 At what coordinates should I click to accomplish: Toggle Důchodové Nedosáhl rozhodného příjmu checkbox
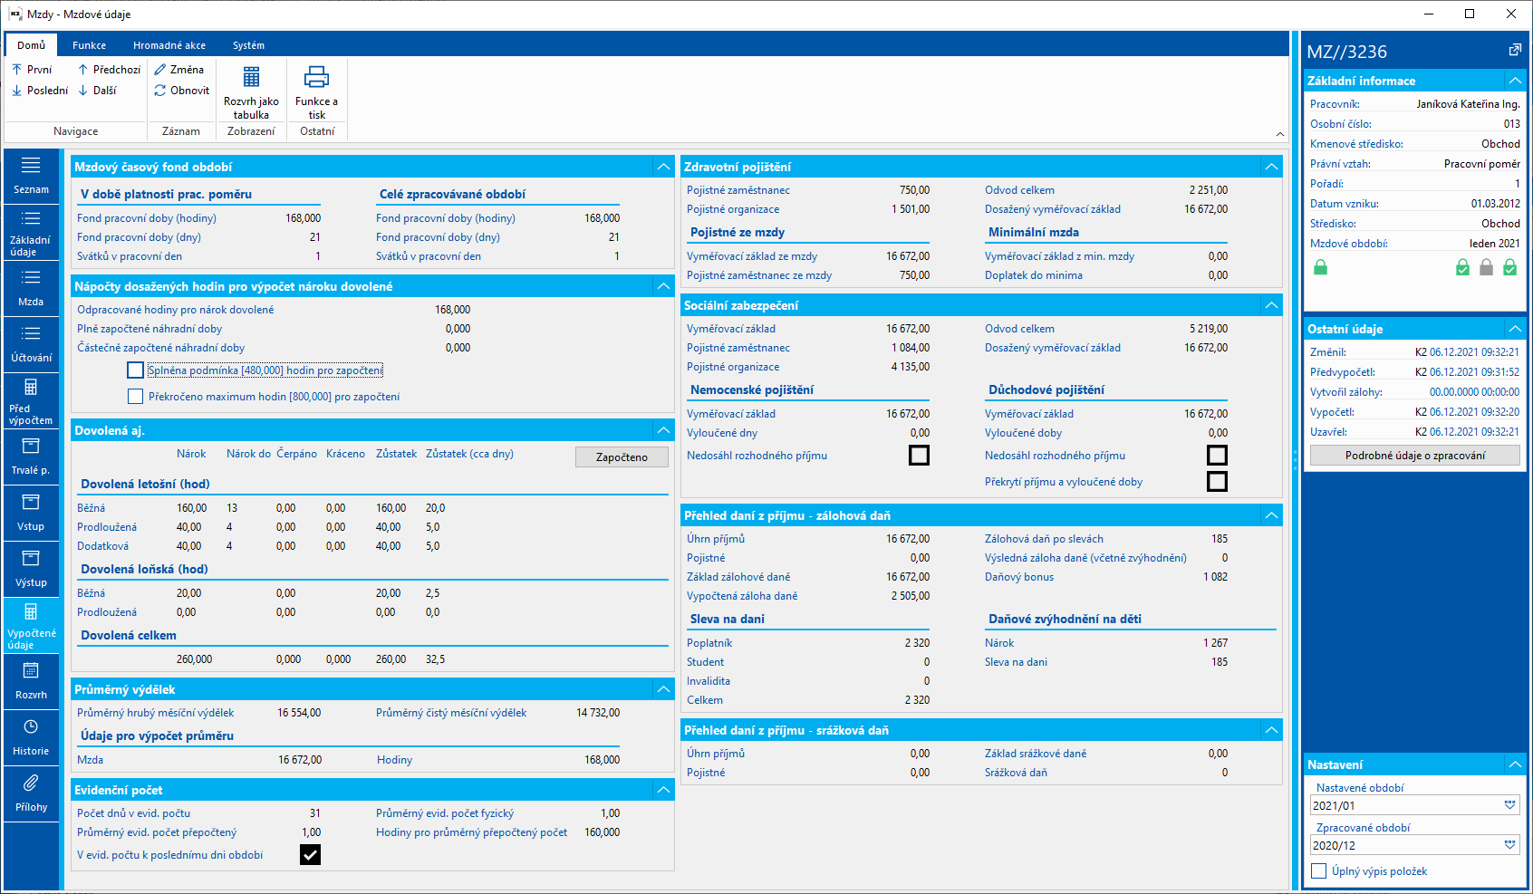[1217, 455]
